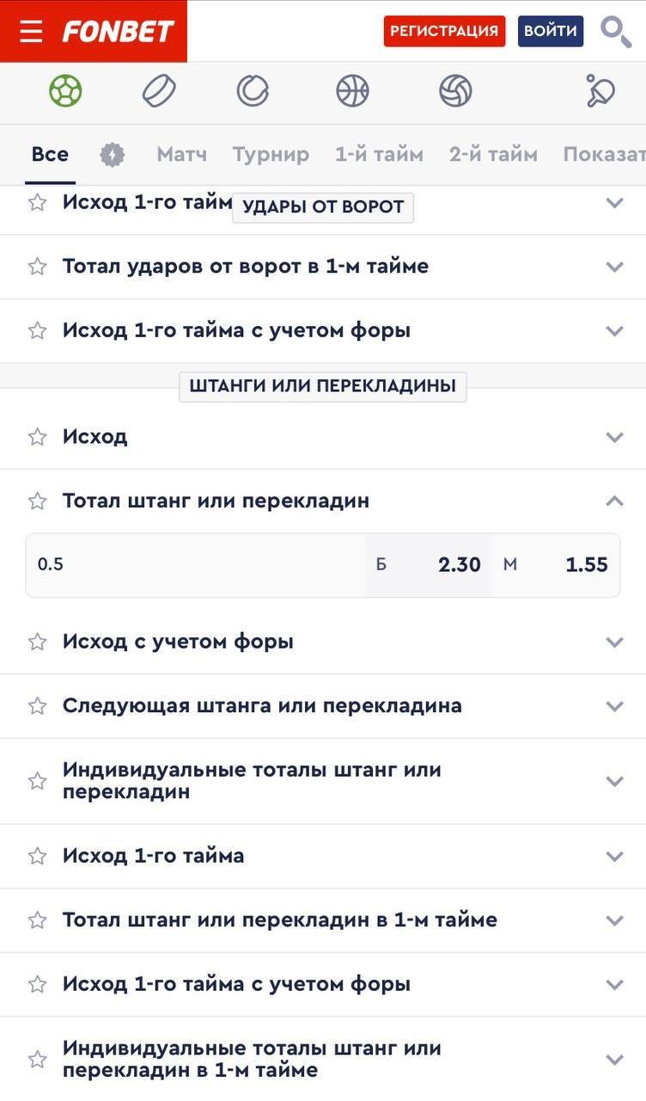The height and width of the screenshot is (1101, 646).
Task: Star the Следующая штанга или перекладина market
Action: click(x=37, y=706)
